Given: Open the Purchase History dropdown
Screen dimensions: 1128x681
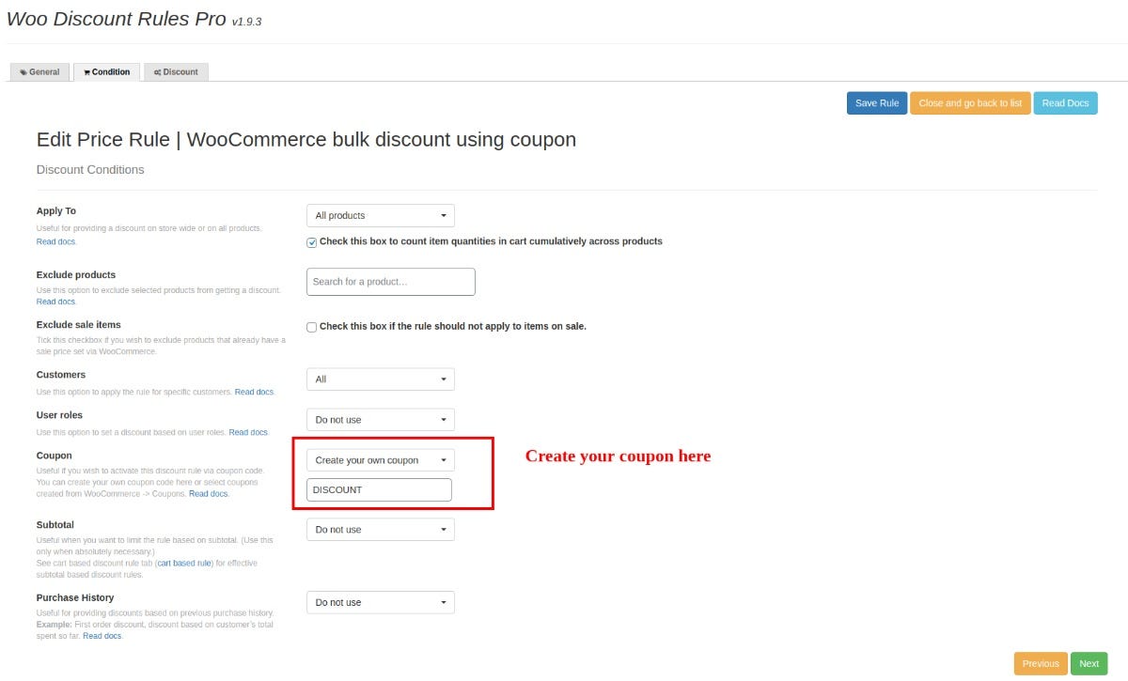Looking at the screenshot, I should point(381,602).
